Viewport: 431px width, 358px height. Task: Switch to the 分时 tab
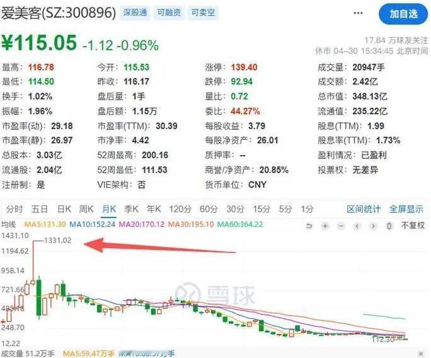(14, 209)
